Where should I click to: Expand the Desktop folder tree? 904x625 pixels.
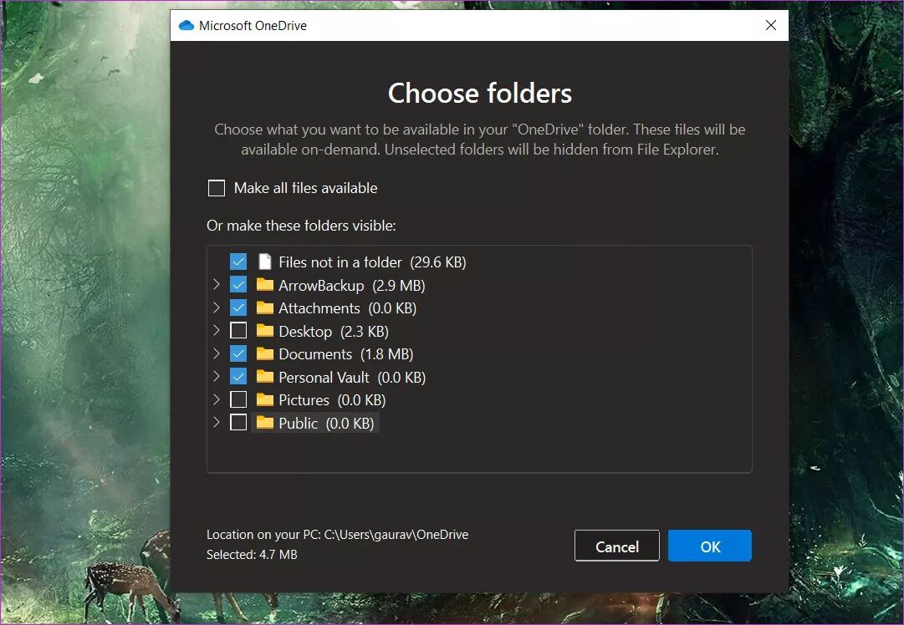click(x=217, y=330)
